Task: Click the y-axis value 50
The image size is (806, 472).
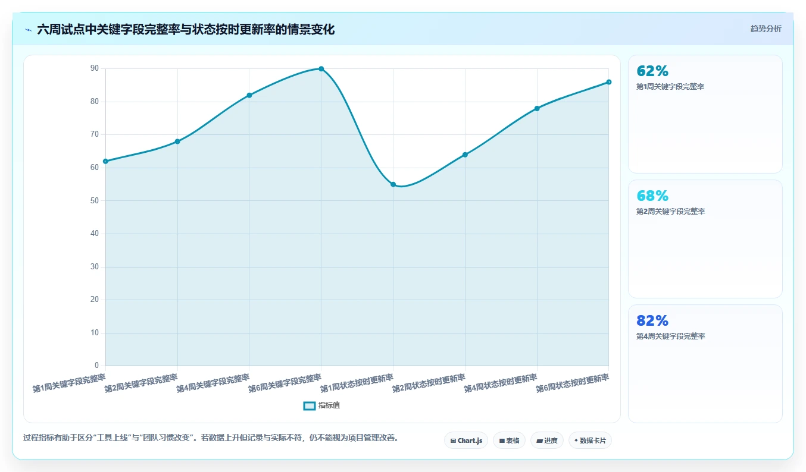Action: (x=95, y=200)
